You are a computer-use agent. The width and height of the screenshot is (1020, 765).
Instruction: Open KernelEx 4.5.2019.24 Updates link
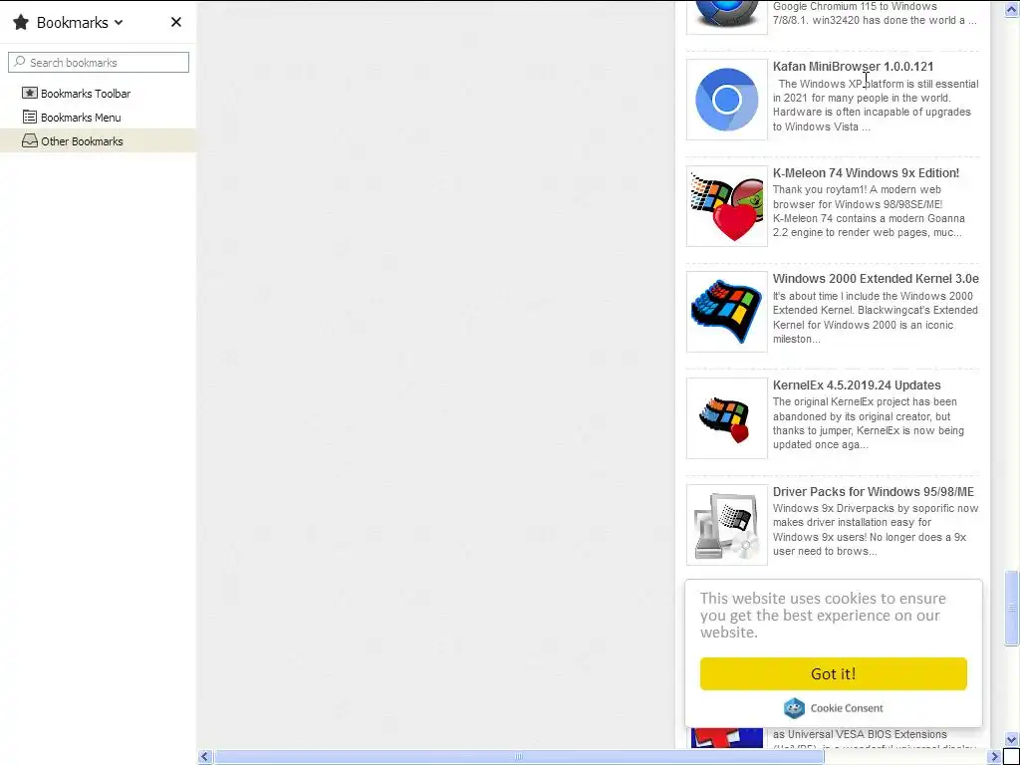857,385
